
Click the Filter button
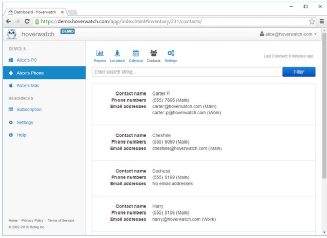coord(298,72)
